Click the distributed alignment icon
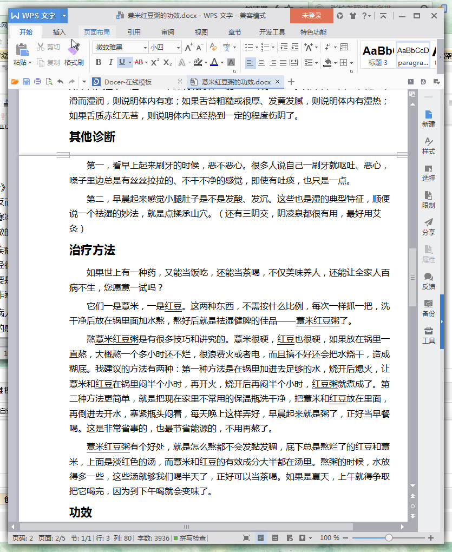This screenshot has width=452, height=552. [x=293, y=63]
